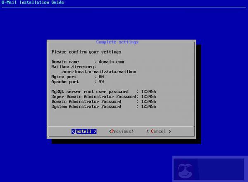Click the U-Mail Installation Guide title
Viewport: 248px width, 182px height.
pyautogui.click(x=32, y=3)
